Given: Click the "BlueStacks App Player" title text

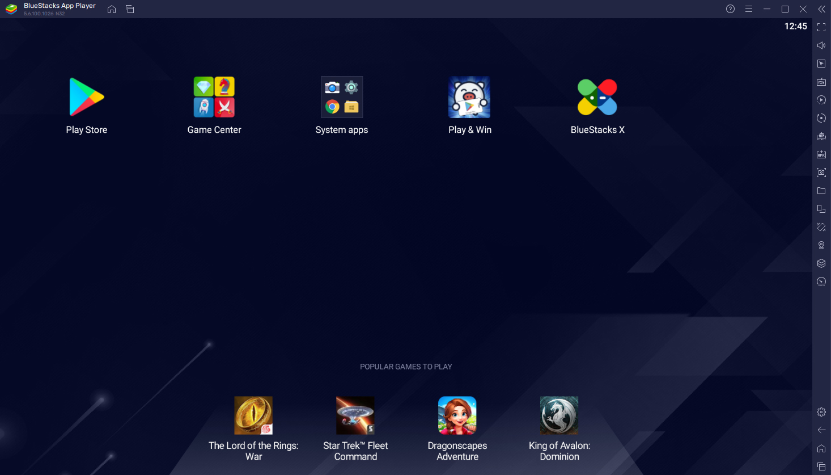Looking at the screenshot, I should pyautogui.click(x=60, y=6).
